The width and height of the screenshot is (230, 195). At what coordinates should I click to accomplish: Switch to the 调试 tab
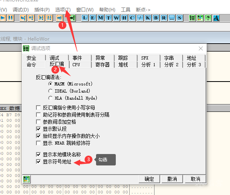point(57,58)
